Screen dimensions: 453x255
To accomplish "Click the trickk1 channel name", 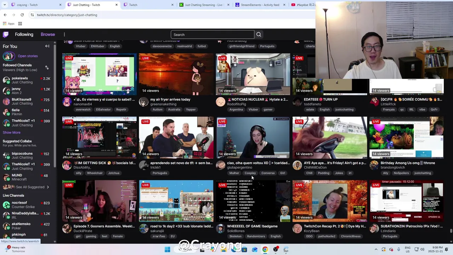I will click(x=155, y=168).
